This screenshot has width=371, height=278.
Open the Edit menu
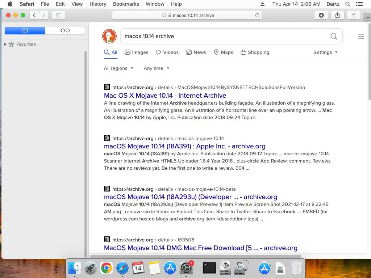(x=60, y=4)
